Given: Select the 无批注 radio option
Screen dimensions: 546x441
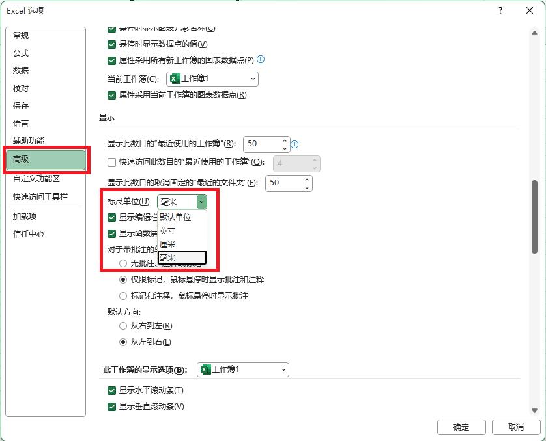Looking at the screenshot, I should coord(122,263).
